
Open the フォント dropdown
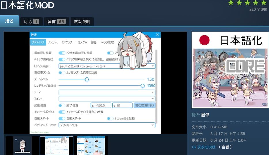(107, 99)
